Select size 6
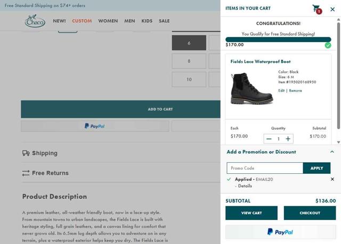The height and width of the screenshot is (244, 341). 189,43
